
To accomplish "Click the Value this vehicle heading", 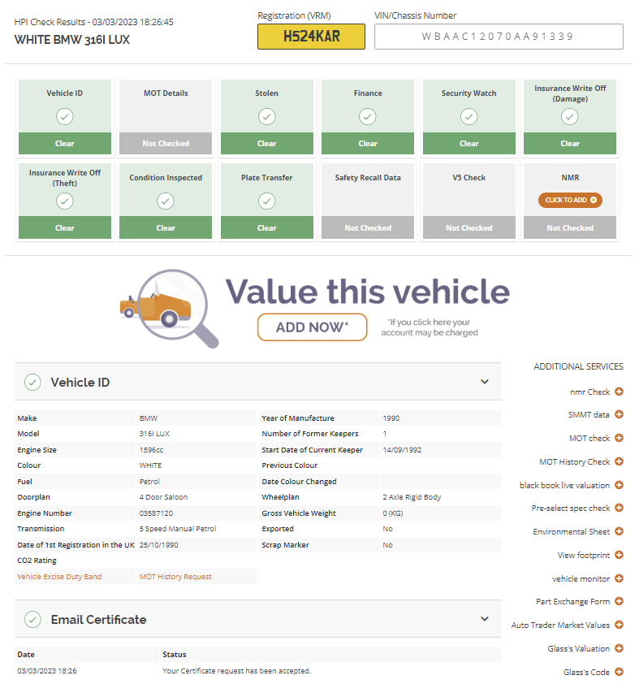I will point(368,292).
